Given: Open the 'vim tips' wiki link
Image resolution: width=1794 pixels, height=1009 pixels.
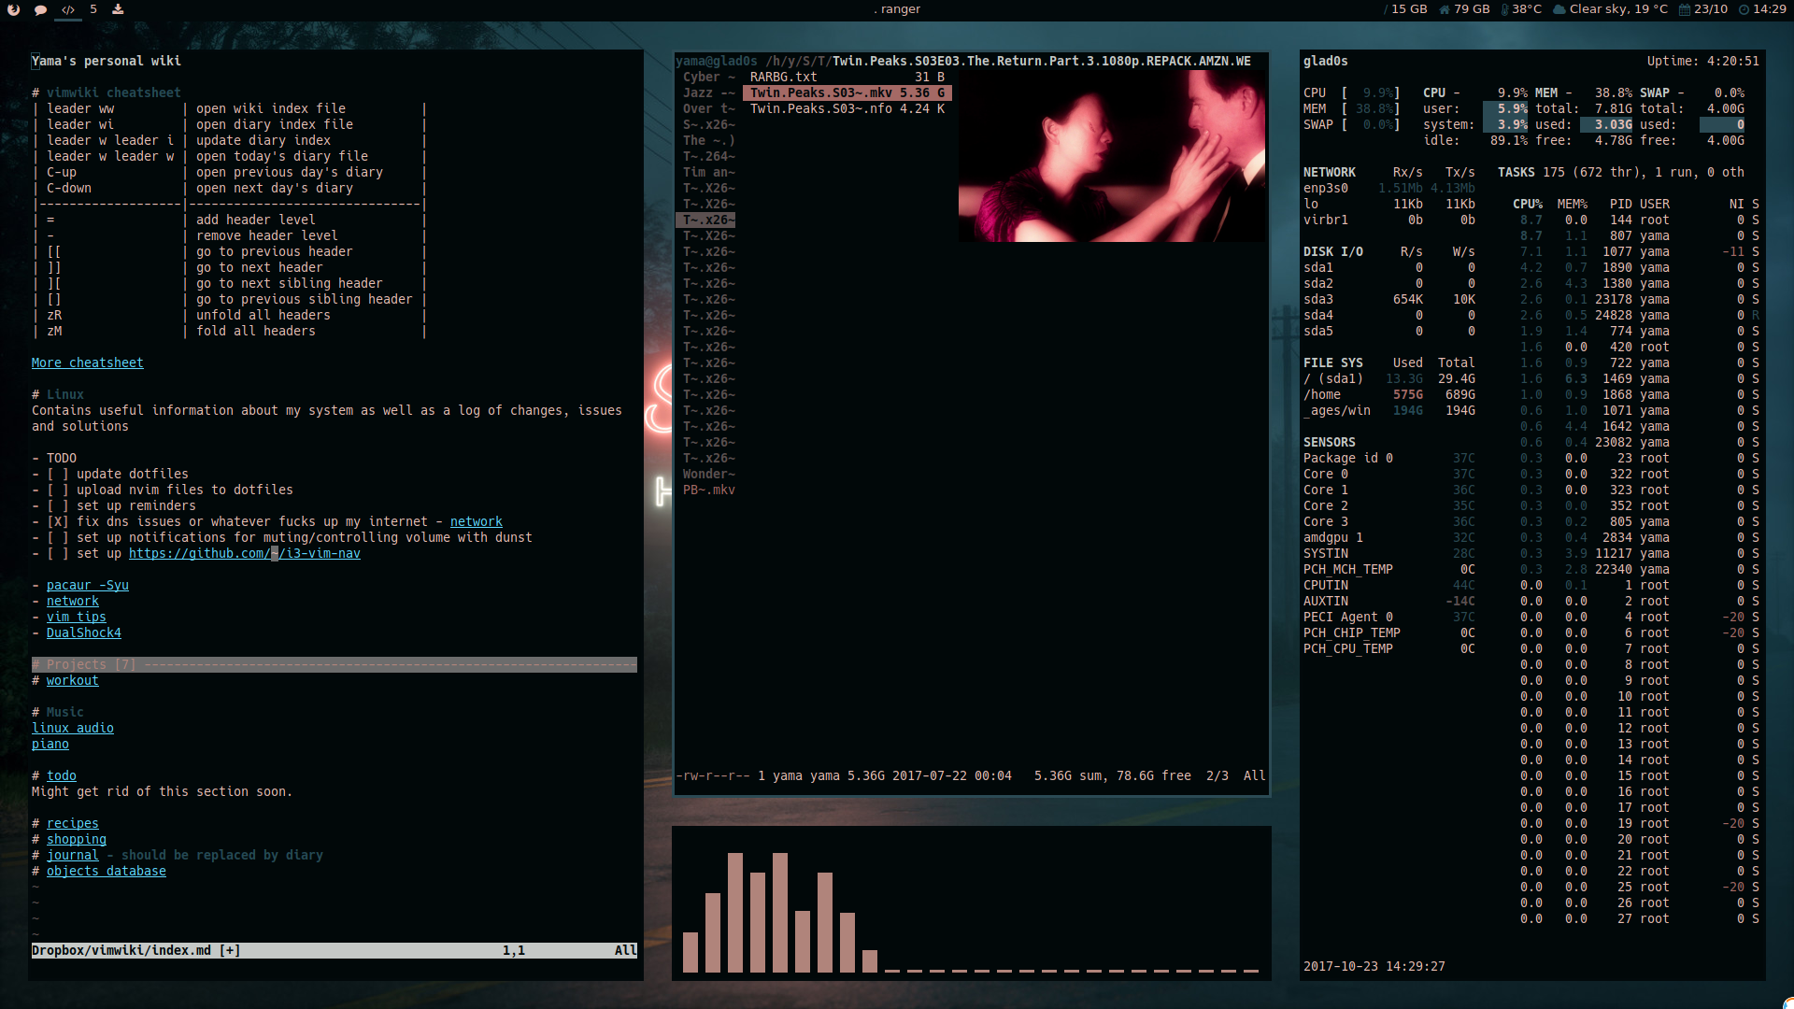Looking at the screenshot, I should point(77,617).
